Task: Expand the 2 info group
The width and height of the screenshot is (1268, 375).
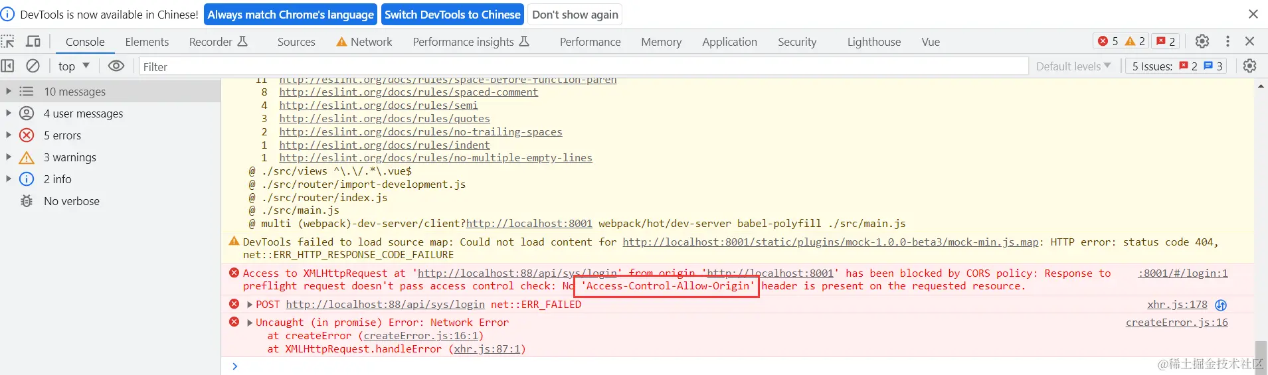Action: tap(9, 179)
